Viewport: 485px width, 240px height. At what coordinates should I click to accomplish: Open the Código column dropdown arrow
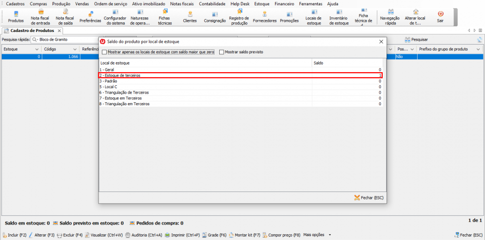(74, 49)
